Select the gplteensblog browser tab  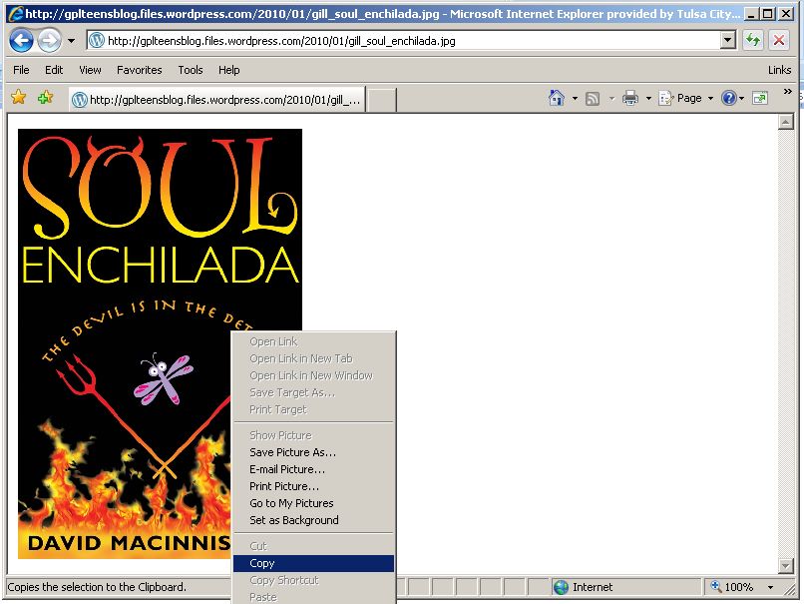pyautogui.click(x=216, y=100)
